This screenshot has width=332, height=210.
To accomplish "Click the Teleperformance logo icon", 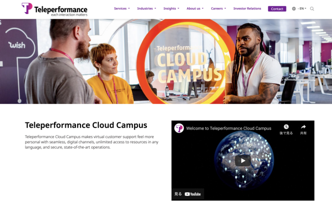I will (x=27, y=8).
